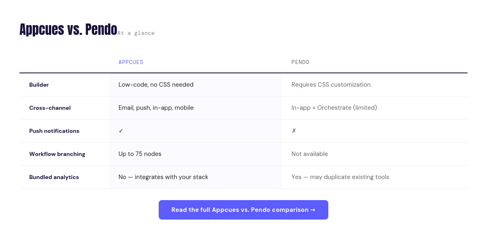This screenshot has height=239, width=487.
Task: Click the 'Appcues vs. Pendo' heading
Action: pos(68,29)
